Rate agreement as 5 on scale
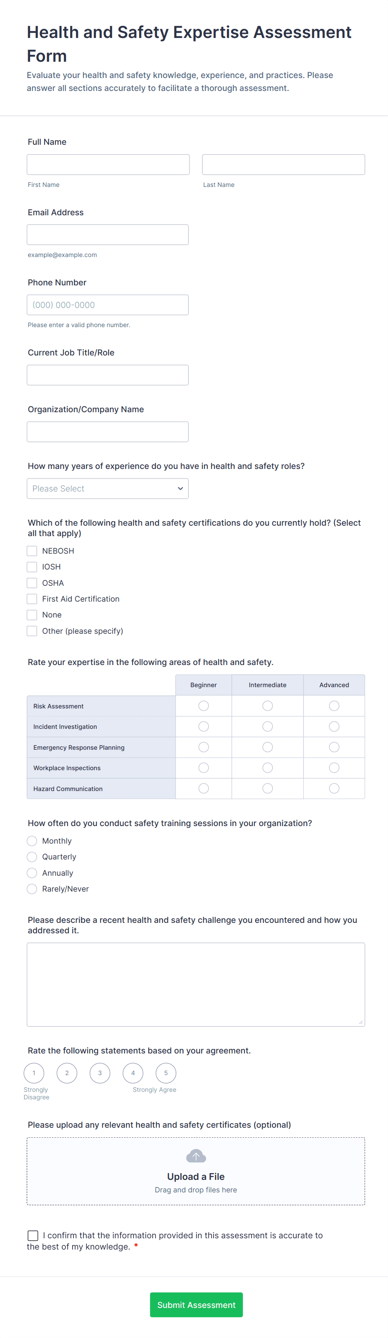Image resolution: width=388 pixels, height=1338 pixels. tap(166, 1073)
